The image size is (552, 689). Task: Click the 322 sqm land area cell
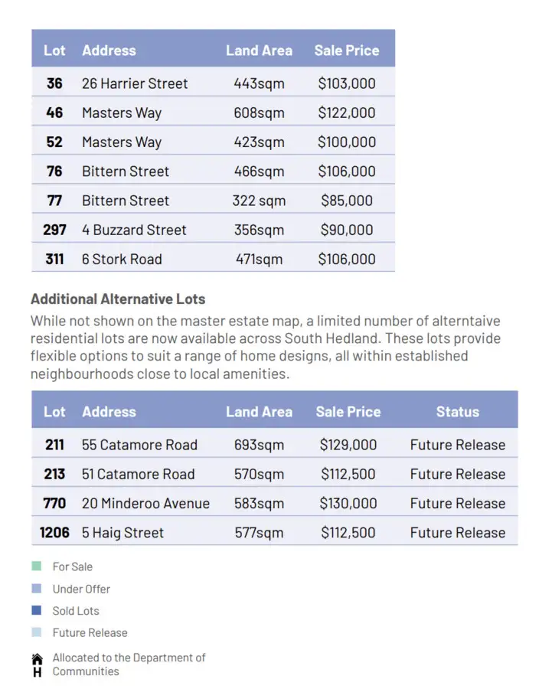pos(259,201)
